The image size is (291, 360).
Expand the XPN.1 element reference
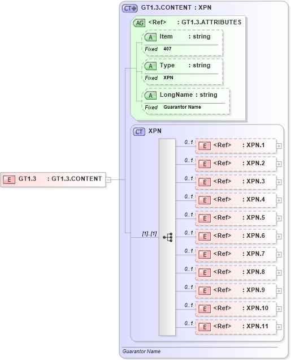pos(279,146)
